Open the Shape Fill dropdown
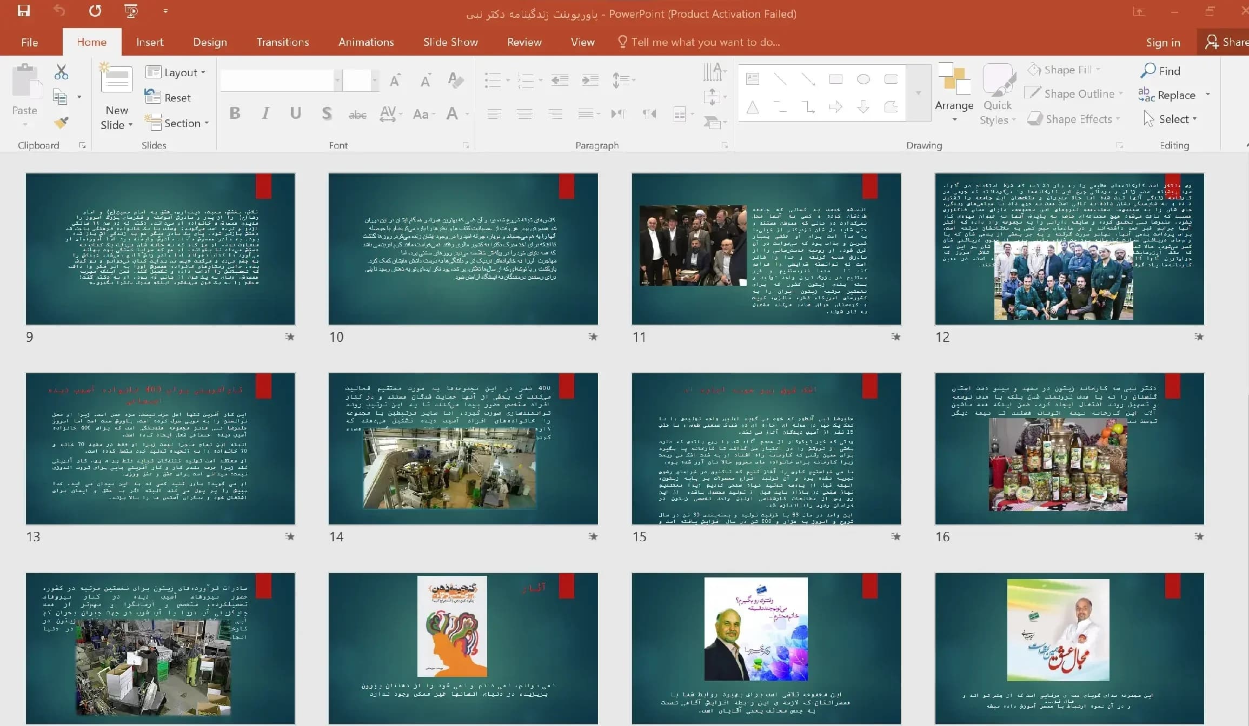1249x726 pixels. pos(1064,70)
